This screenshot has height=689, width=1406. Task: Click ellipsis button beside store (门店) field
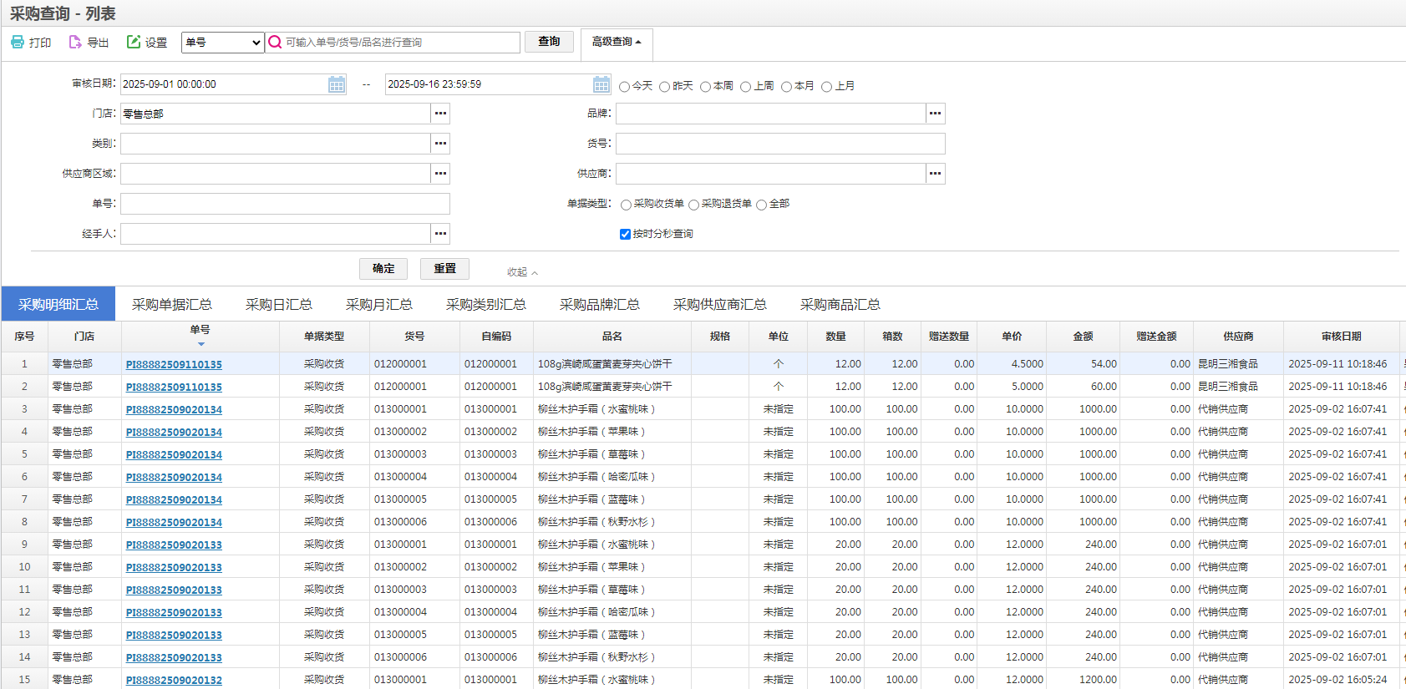click(440, 114)
